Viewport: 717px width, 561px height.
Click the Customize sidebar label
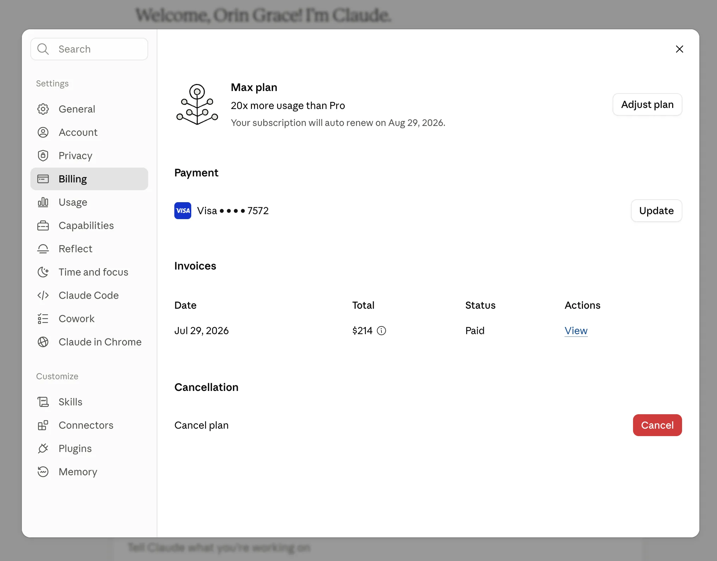point(57,376)
